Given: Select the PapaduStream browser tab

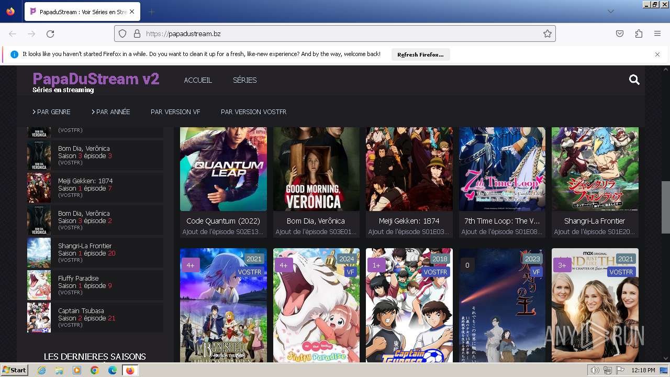Looking at the screenshot, I should (x=82, y=12).
